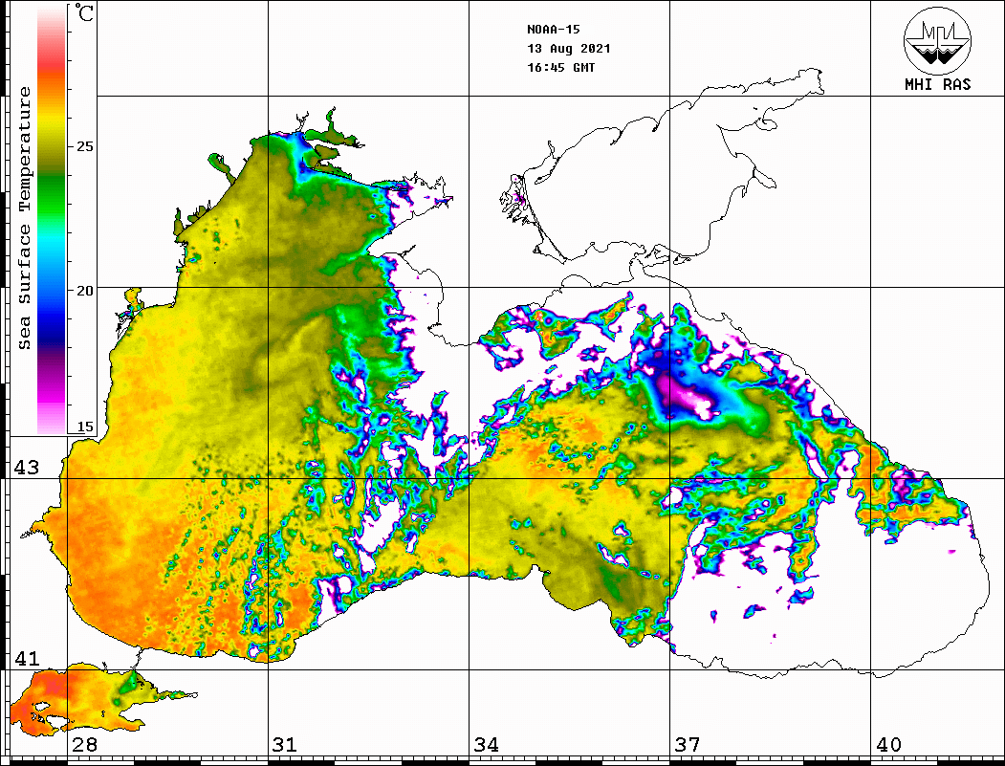
Task: Click longitude label 40
Action: click(888, 744)
